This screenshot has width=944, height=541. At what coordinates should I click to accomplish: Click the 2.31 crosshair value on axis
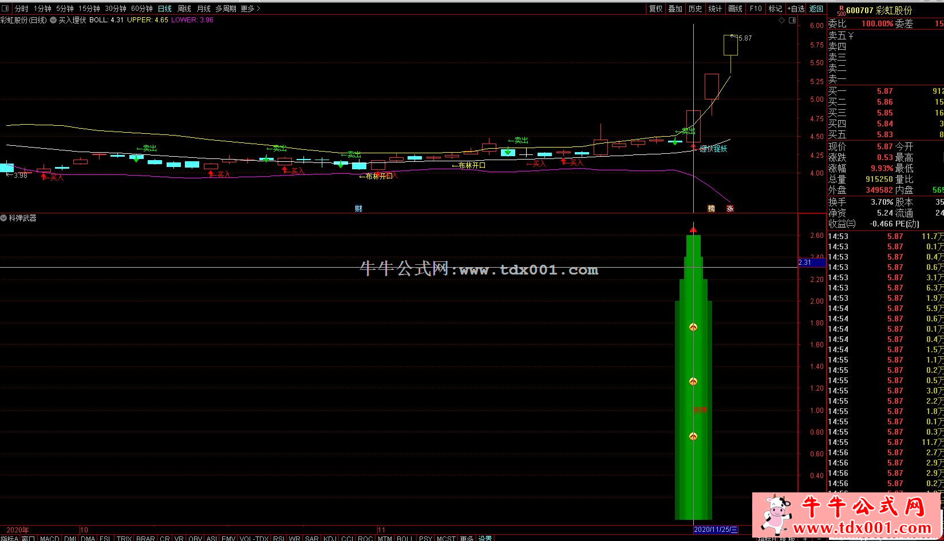click(x=812, y=262)
